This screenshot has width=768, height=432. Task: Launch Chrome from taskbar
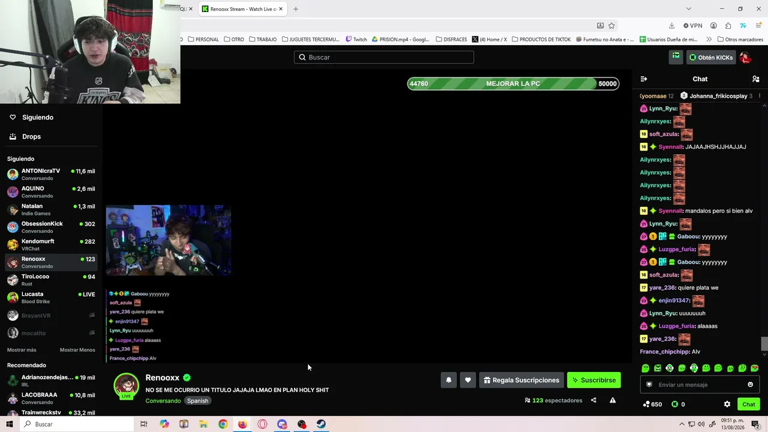click(x=223, y=424)
